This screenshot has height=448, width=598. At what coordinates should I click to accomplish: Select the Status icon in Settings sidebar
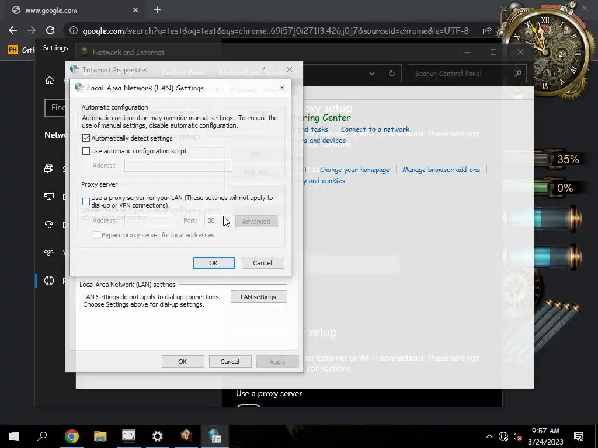49,169
